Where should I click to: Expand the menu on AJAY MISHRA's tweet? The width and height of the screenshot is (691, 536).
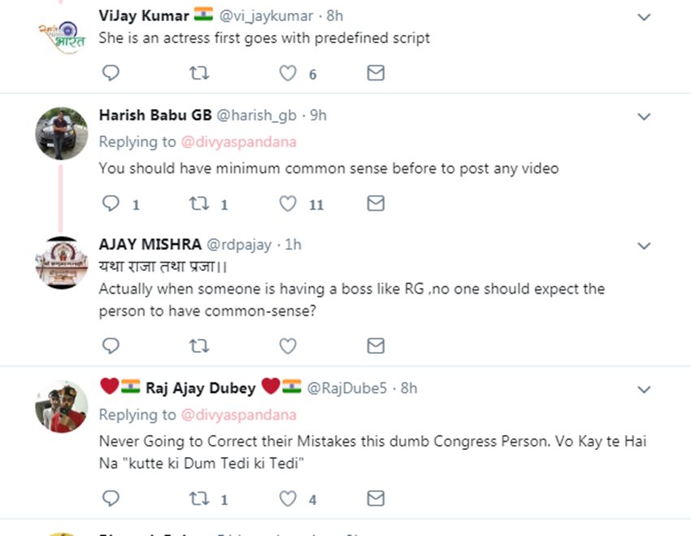(x=644, y=246)
